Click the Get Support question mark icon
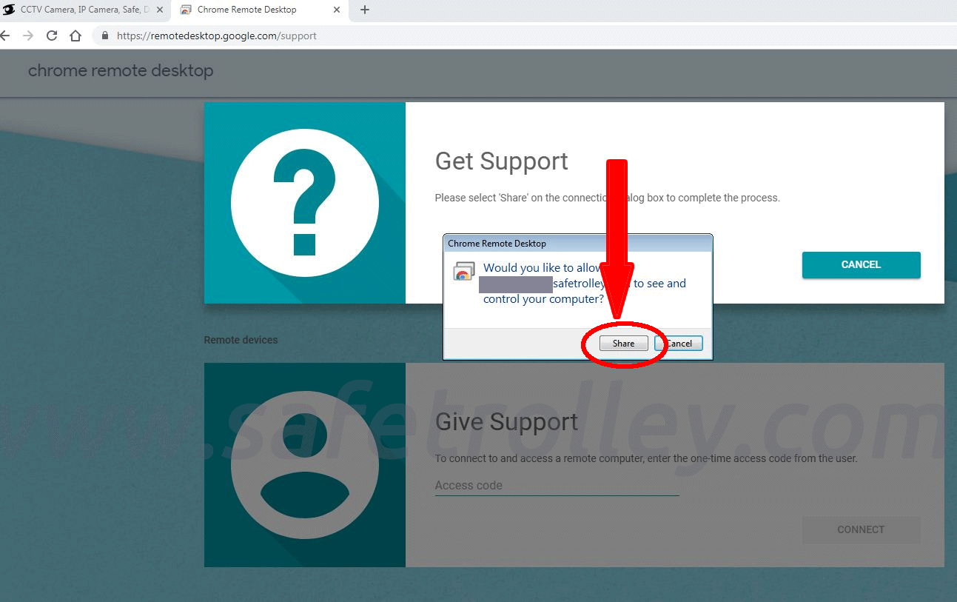 coord(305,203)
